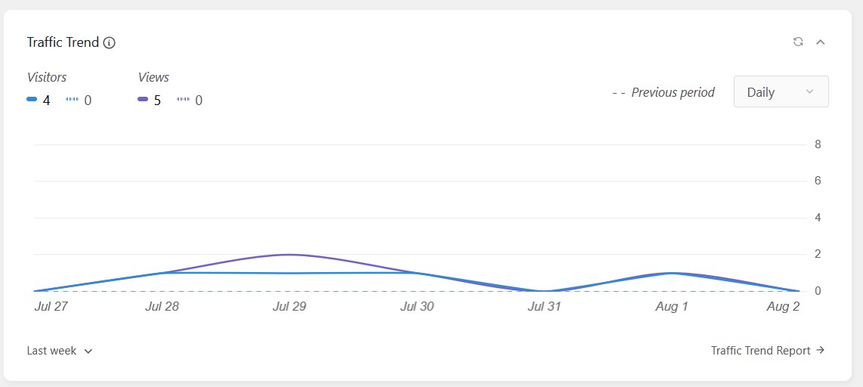Click the Views heading label
863x387 pixels.
[153, 78]
